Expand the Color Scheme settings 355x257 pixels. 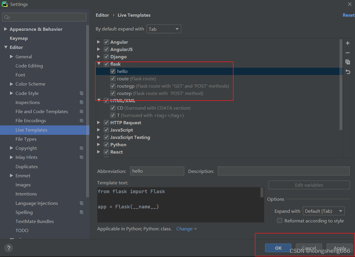(11, 84)
